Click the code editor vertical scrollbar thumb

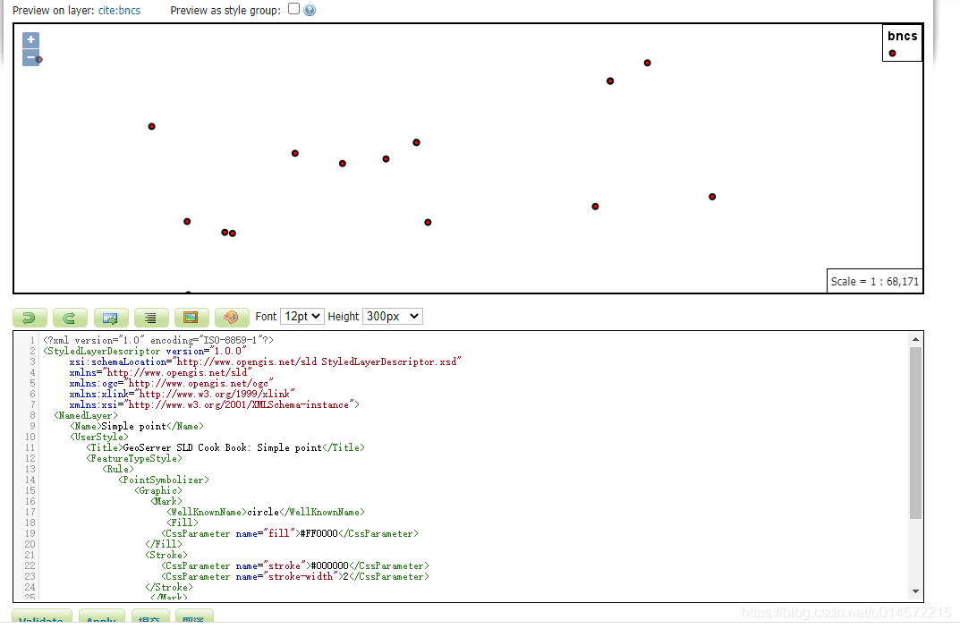(x=916, y=432)
